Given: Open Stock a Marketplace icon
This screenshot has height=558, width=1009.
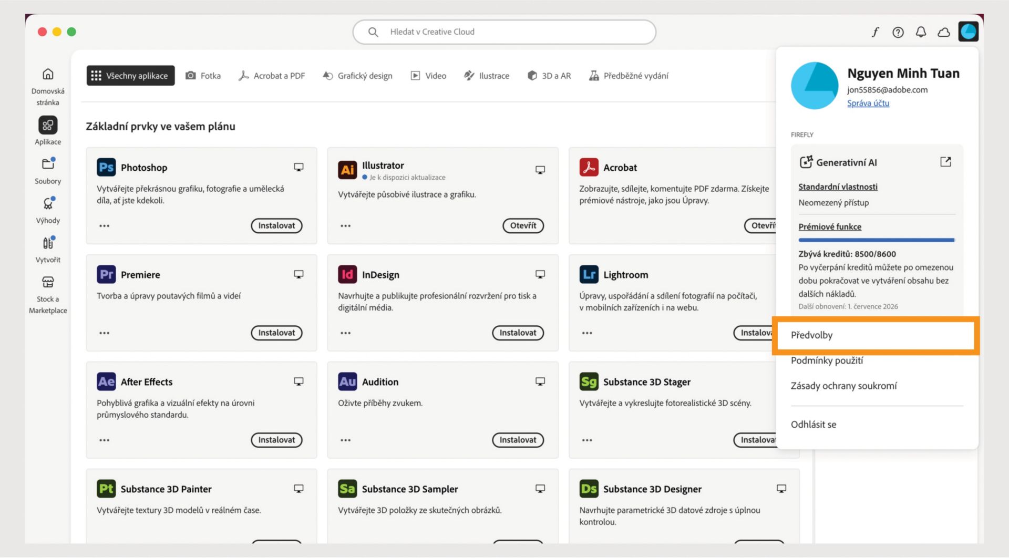Looking at the screenshot, I should (48, 282).
